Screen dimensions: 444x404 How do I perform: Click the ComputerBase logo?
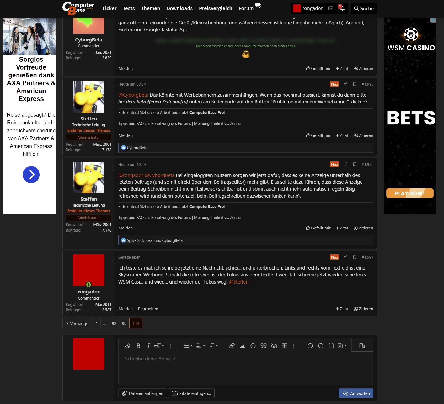[78, 8]
